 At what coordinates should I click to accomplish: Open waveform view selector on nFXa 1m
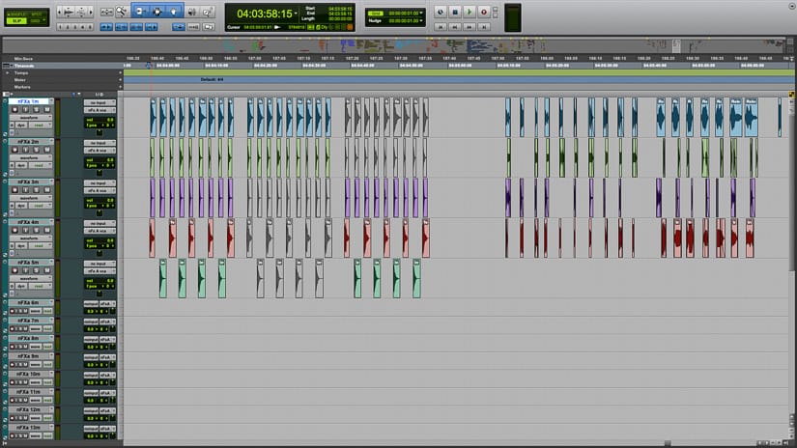27,118
